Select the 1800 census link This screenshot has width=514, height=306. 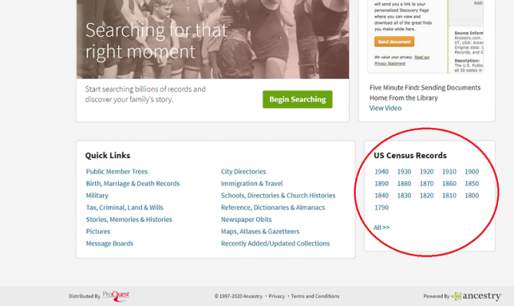472,196
